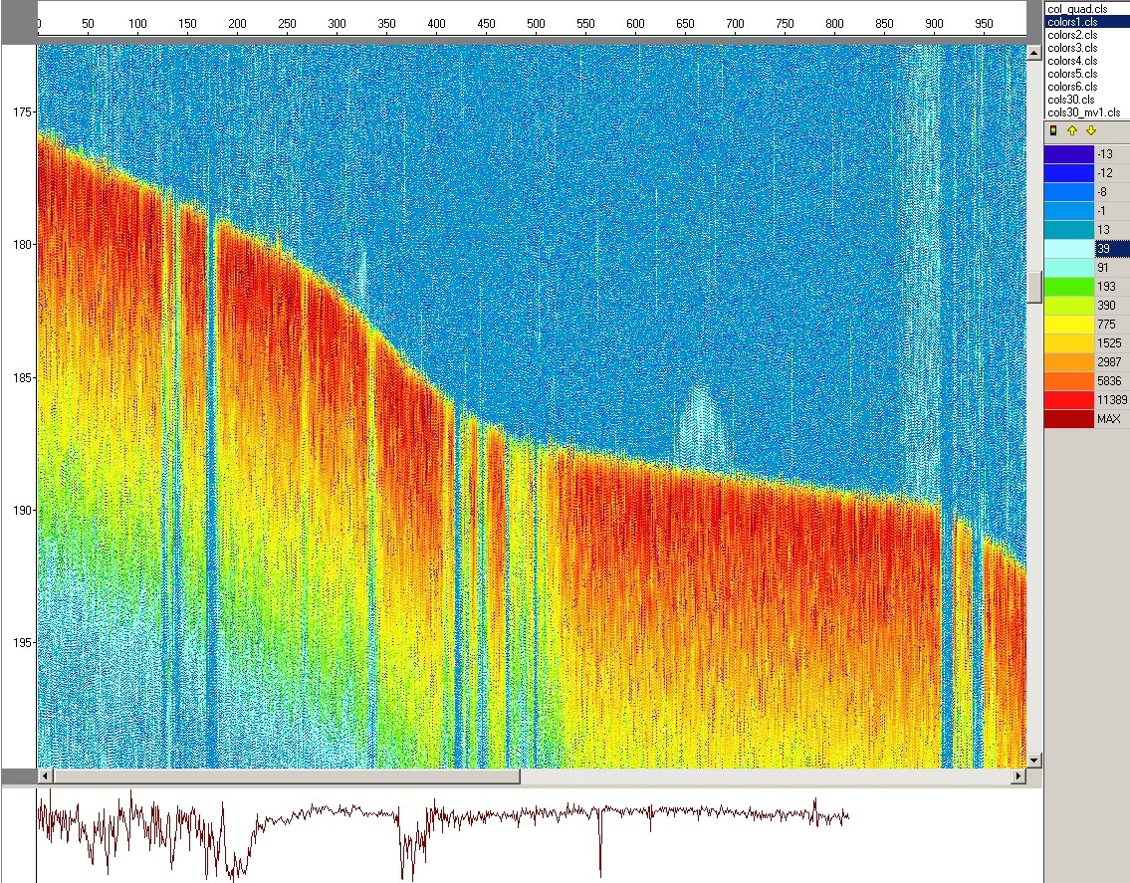Click the color palette icon above the scale
The image size is (1130, 883).
(1053, 130)
